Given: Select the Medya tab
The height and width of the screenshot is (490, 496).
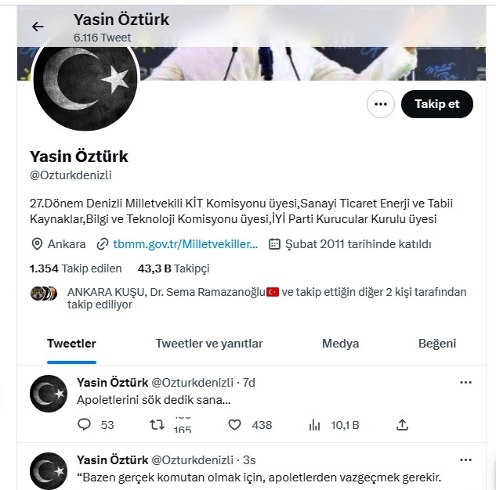Looking at the screenshot, I should coord(340,344).
